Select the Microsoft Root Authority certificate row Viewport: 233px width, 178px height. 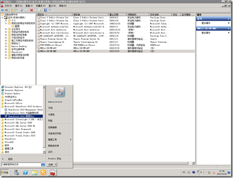coord(116,30)
